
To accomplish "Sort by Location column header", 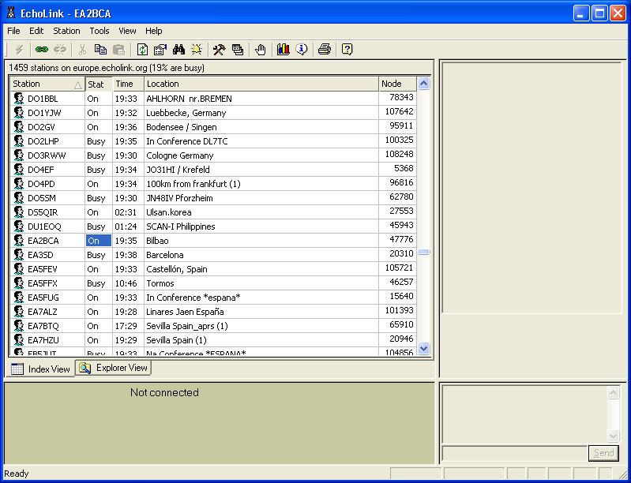I will pyautogui.click(x=261, y=84).
